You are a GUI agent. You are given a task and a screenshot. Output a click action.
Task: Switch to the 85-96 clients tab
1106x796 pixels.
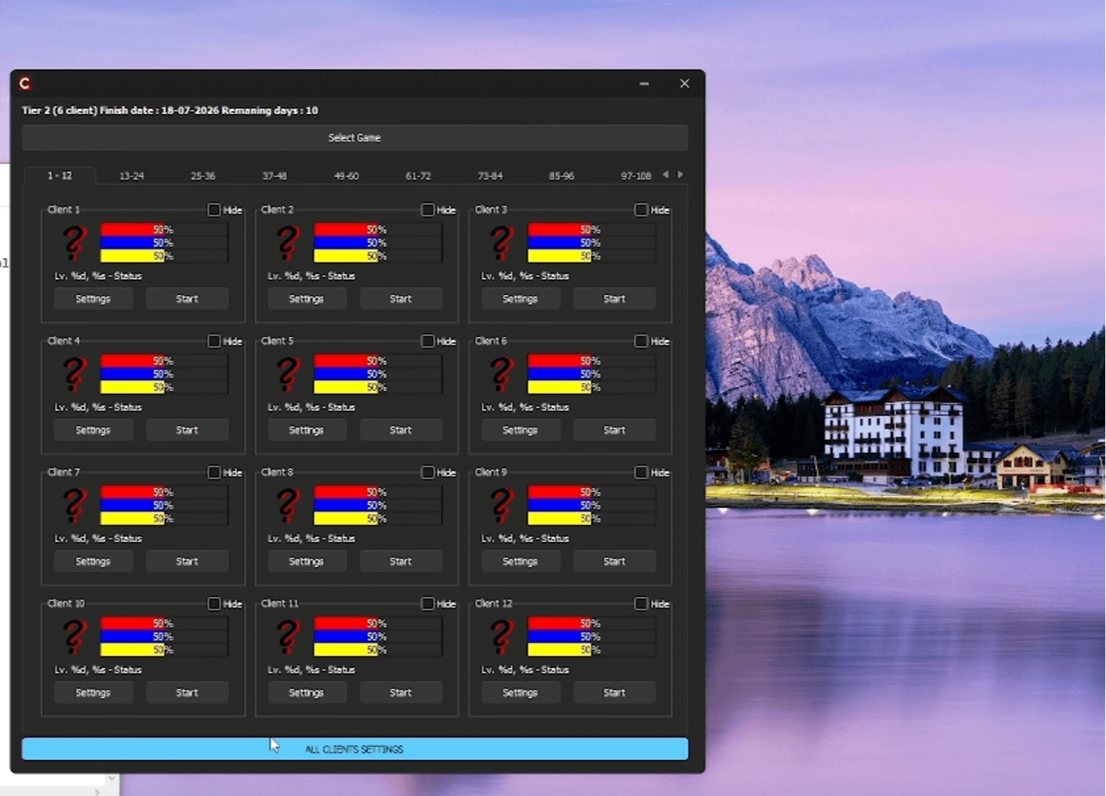(x=561, y=176)
